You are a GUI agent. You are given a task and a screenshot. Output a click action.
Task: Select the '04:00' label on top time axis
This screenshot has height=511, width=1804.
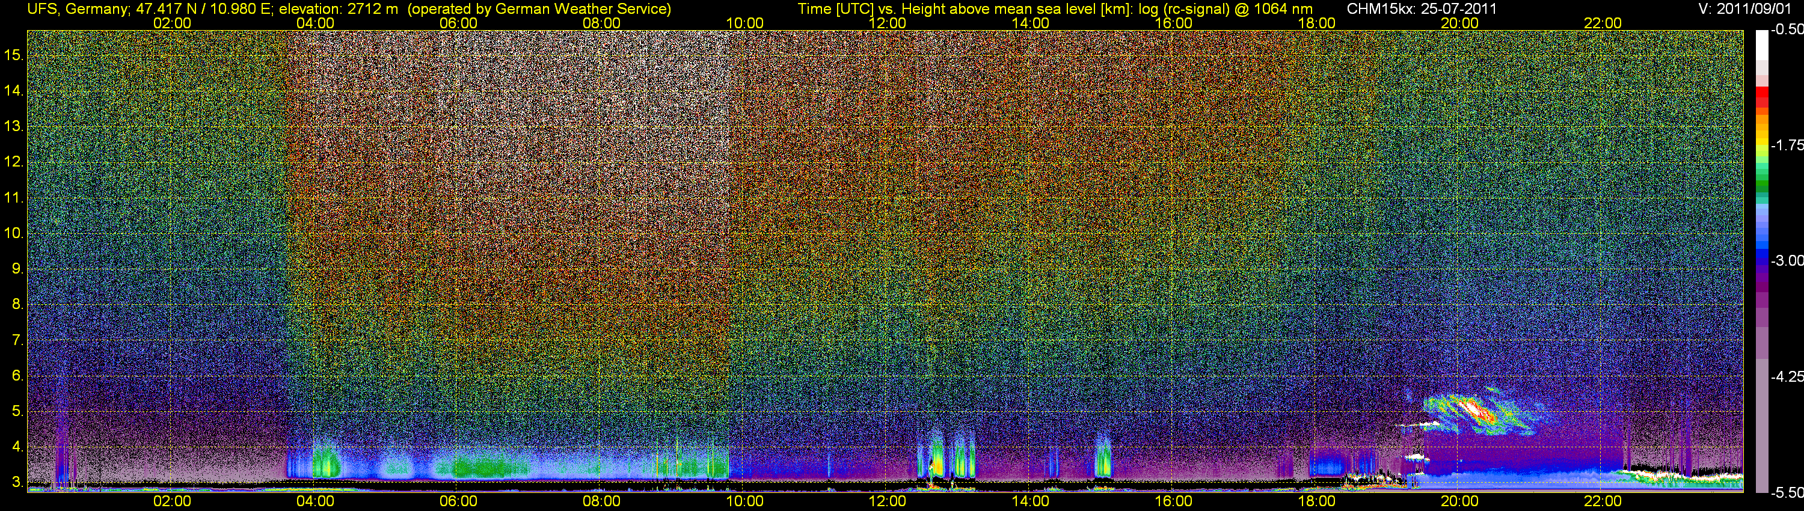(x=315, y=23)
